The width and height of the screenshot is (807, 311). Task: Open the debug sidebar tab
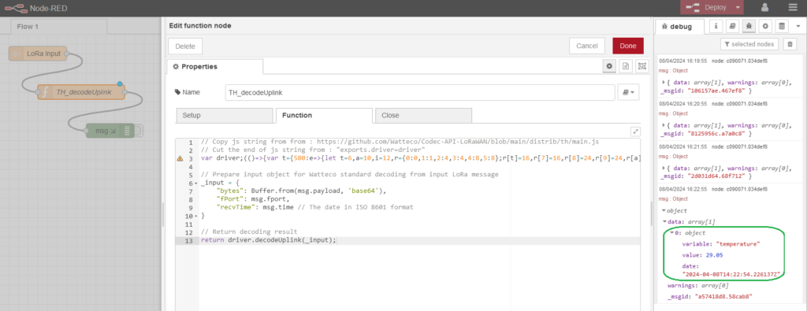pos(680,27)
